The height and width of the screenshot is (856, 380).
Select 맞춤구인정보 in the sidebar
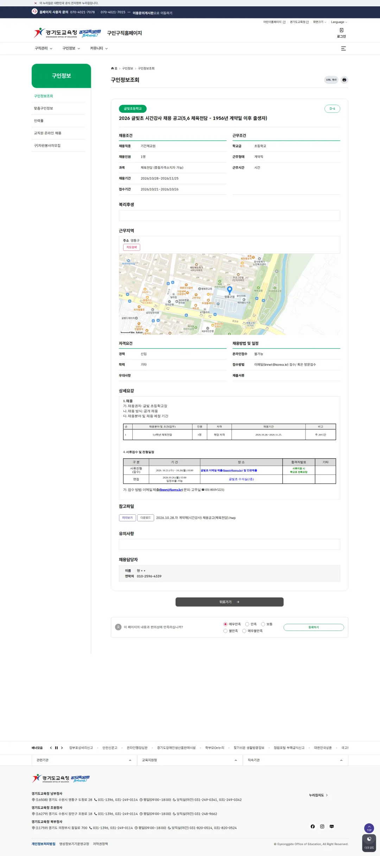43,108
